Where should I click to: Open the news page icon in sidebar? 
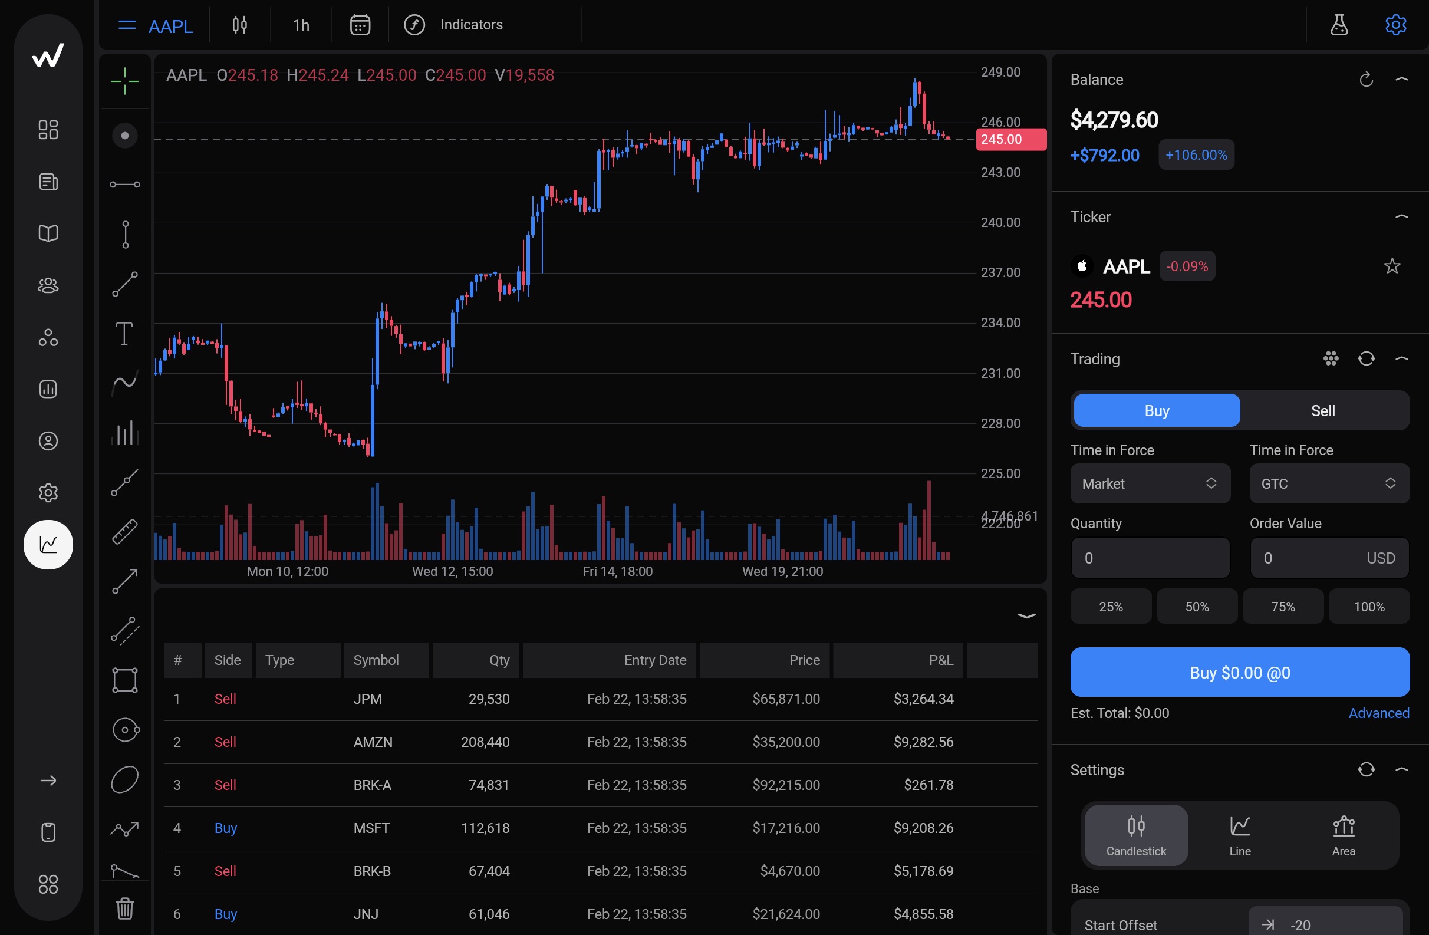[x=48, y=182]
